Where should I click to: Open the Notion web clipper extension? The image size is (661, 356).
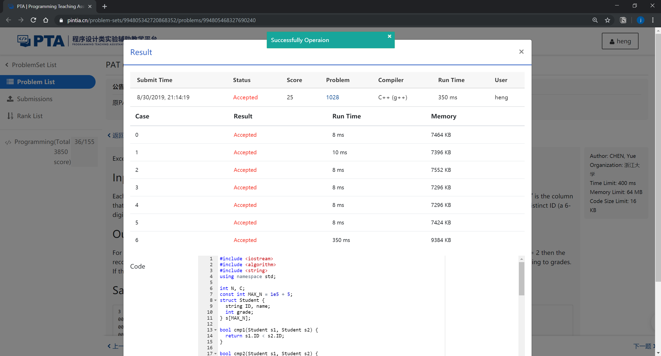pyautogui.click(x=623, y=20)
